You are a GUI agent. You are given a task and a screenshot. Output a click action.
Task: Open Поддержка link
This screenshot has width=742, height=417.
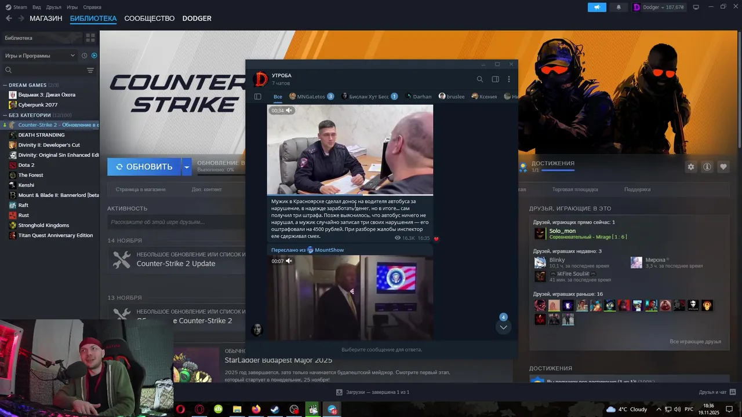(x=637, y=189)
